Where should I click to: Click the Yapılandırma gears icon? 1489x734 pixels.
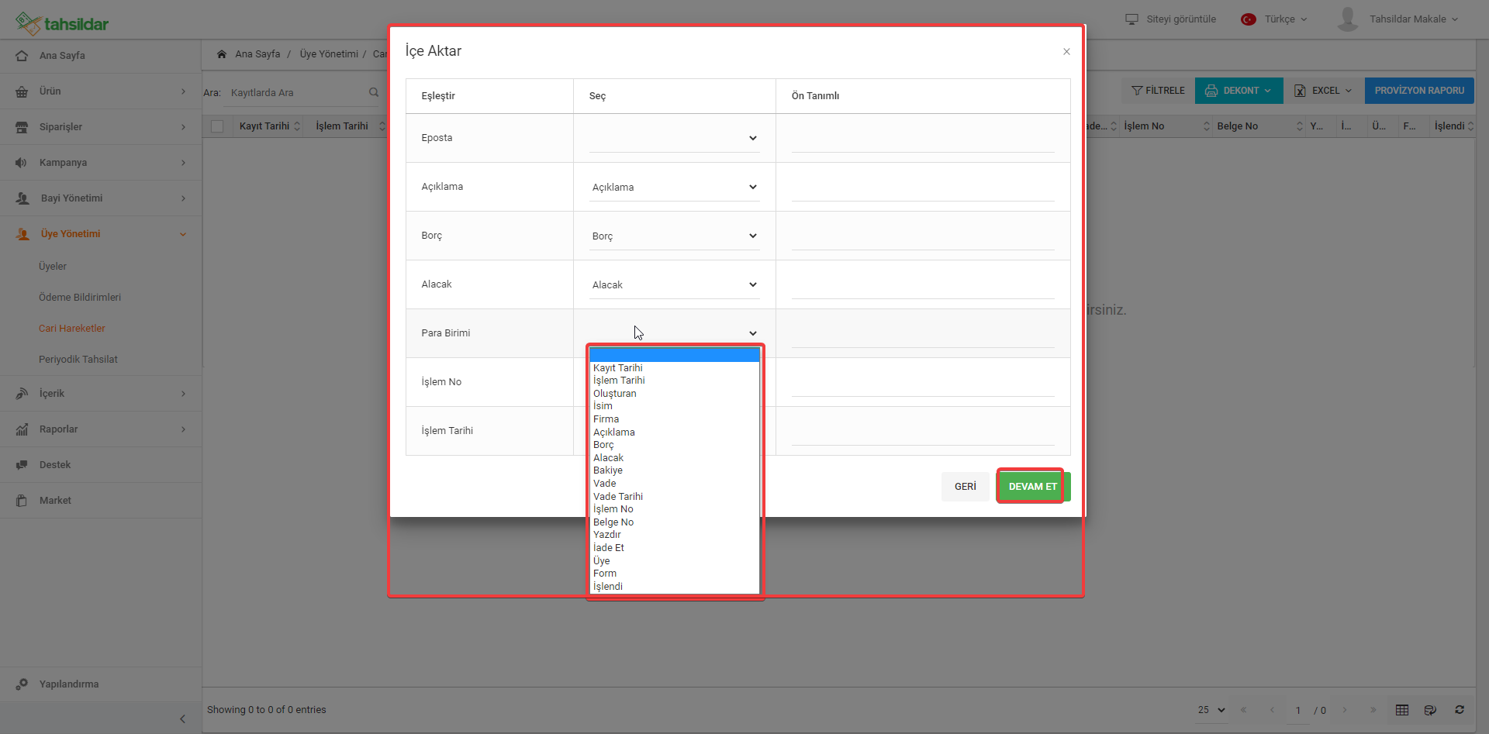tap(22, 684)
